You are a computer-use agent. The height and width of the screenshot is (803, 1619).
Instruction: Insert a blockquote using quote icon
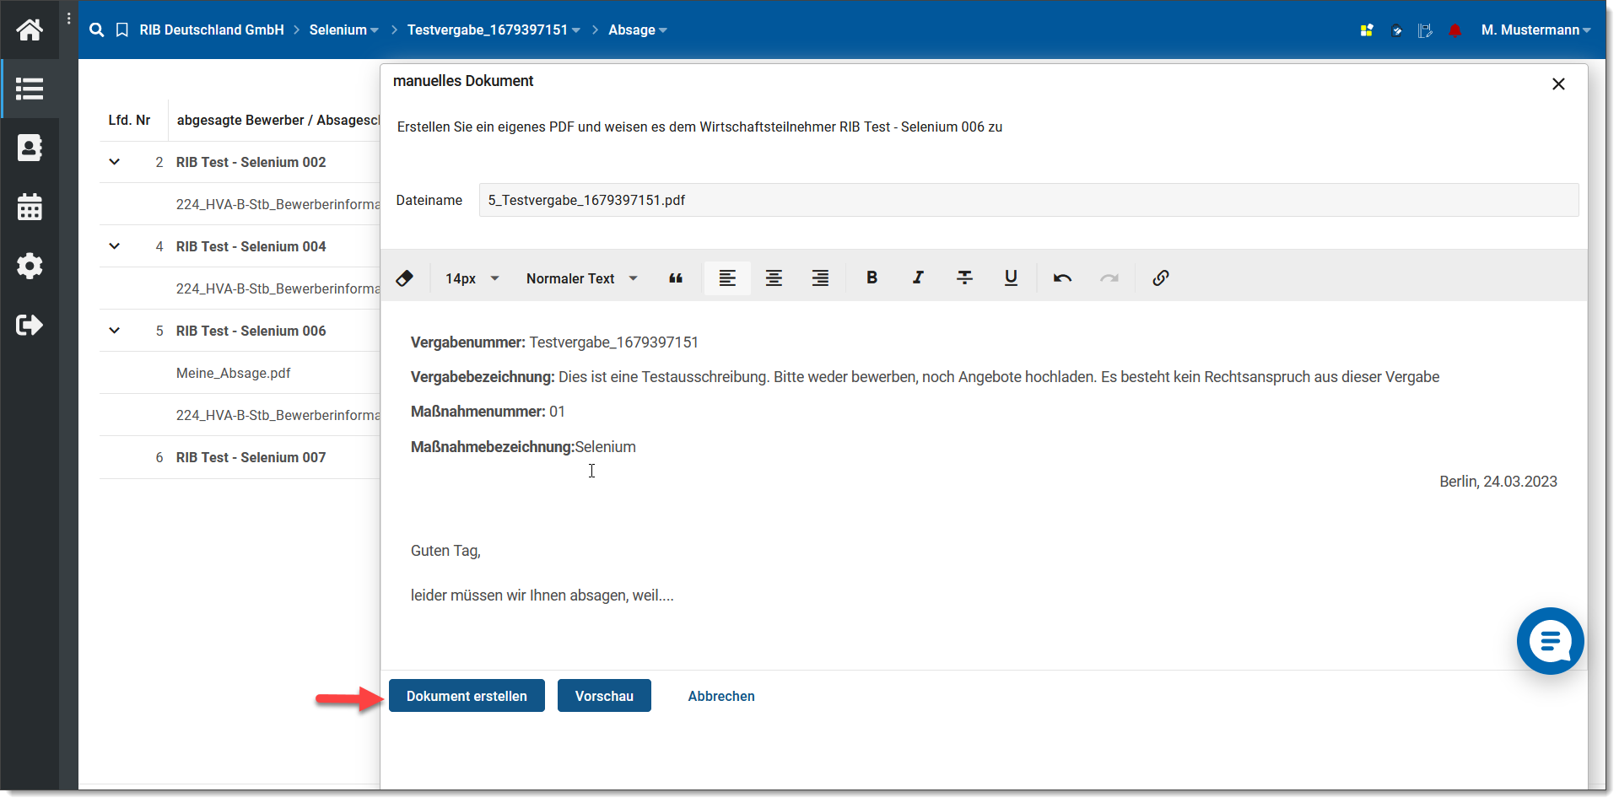coord(676,278)
